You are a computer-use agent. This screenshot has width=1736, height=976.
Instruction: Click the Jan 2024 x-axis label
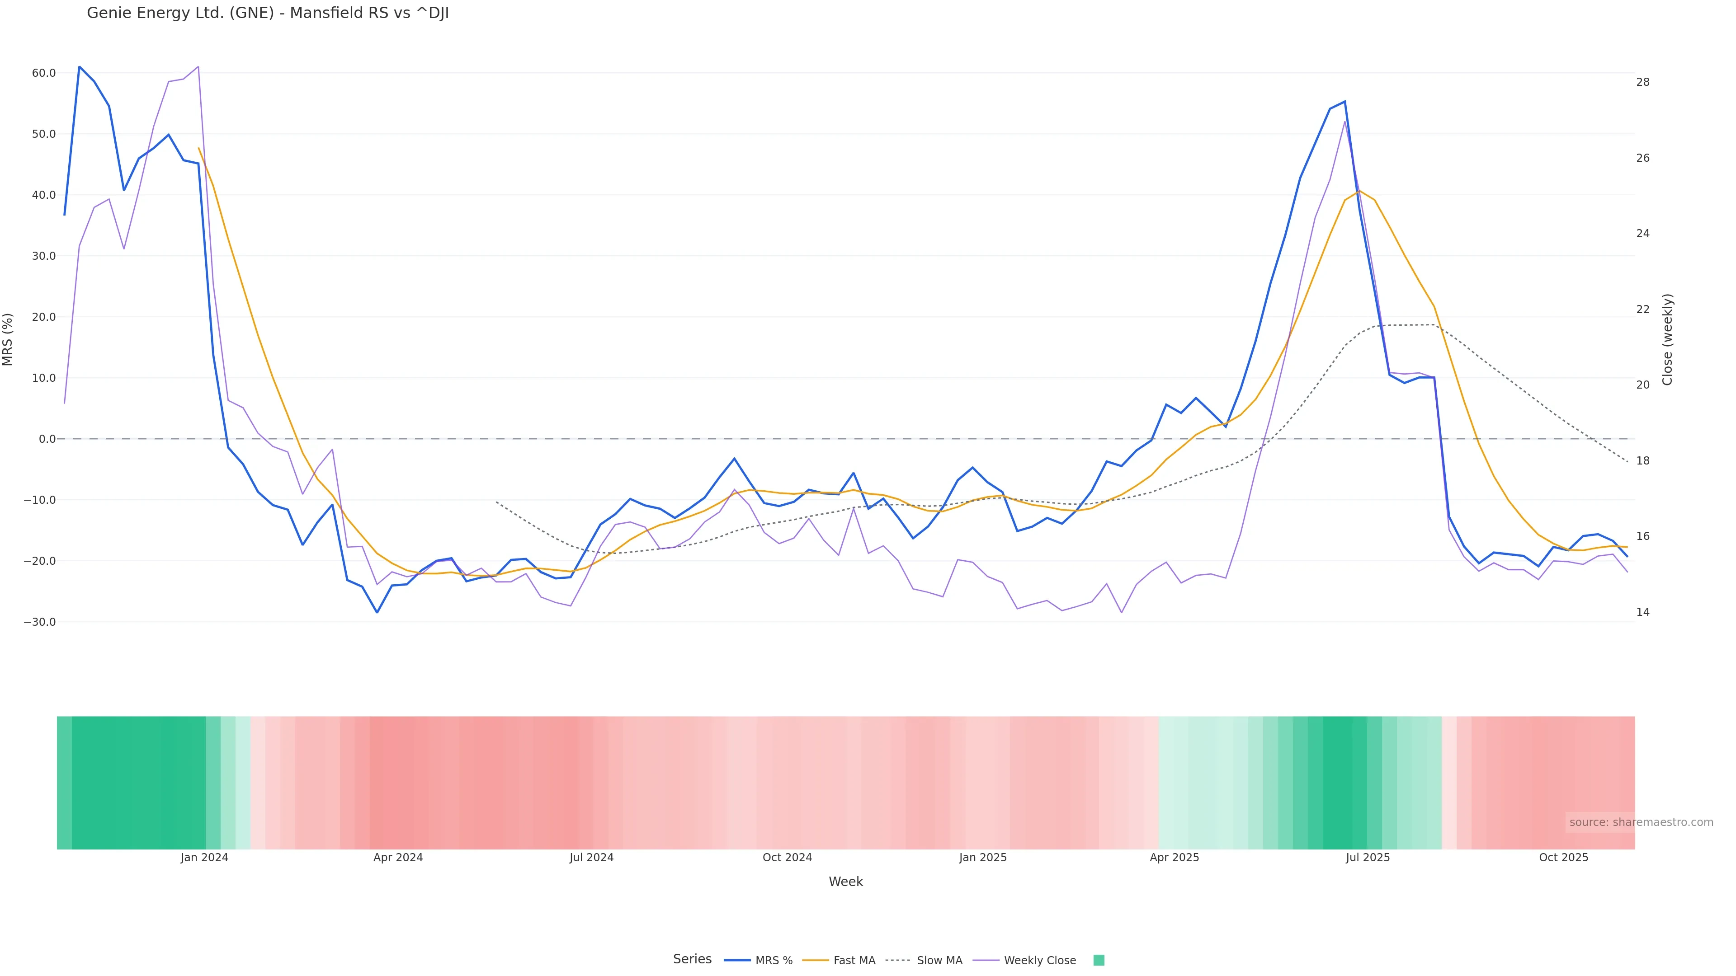[204, 858]
